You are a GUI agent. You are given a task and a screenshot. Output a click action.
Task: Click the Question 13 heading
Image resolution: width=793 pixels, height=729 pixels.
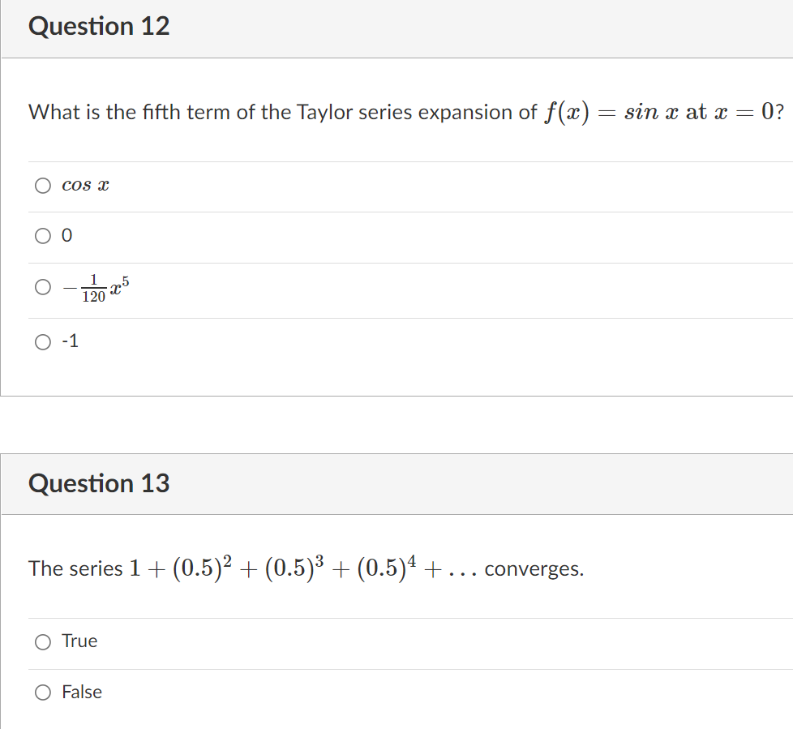99,483
